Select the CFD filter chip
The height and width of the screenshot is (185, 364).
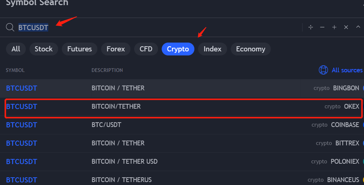click(146, 49)
